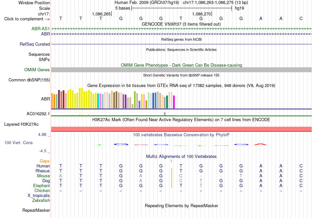Click the 'Click to complement -->' label
Screen dimensions: 312x218
coord(27,19)
